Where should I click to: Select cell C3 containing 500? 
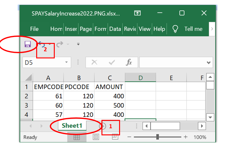click(110, 105)
